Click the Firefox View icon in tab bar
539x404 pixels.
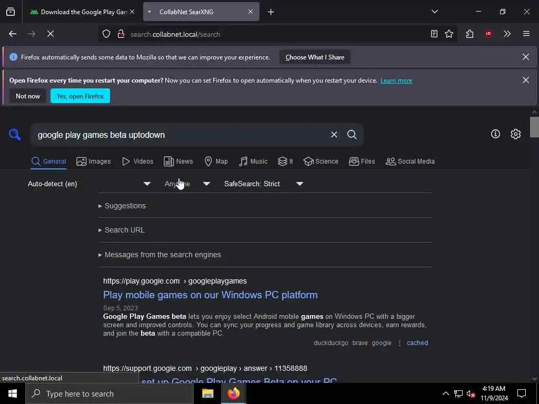click(x=11, y=12)
